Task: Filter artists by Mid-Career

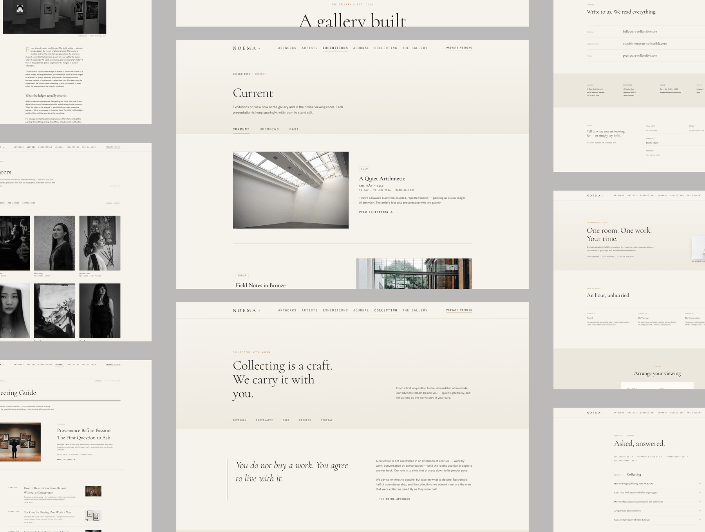Action: (13, 203)
